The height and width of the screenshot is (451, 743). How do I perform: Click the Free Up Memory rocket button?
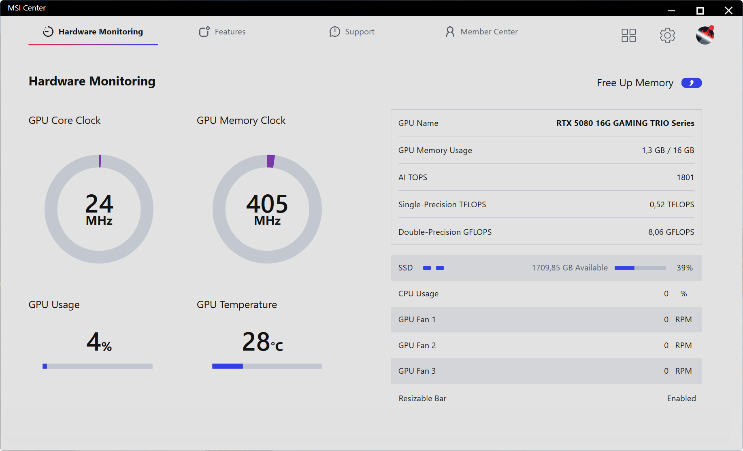pos(692,83)
